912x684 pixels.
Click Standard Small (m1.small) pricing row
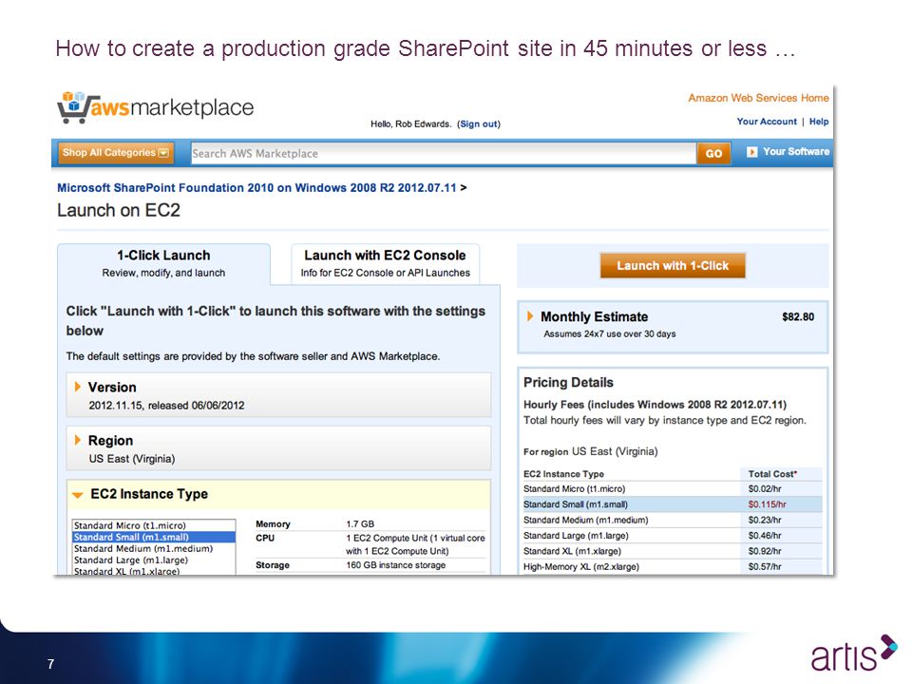[x=673, y=504]
